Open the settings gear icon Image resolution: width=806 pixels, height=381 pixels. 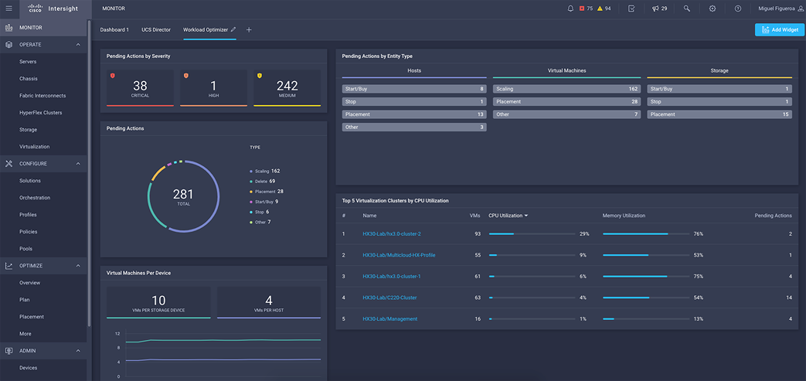pos(712,9)
